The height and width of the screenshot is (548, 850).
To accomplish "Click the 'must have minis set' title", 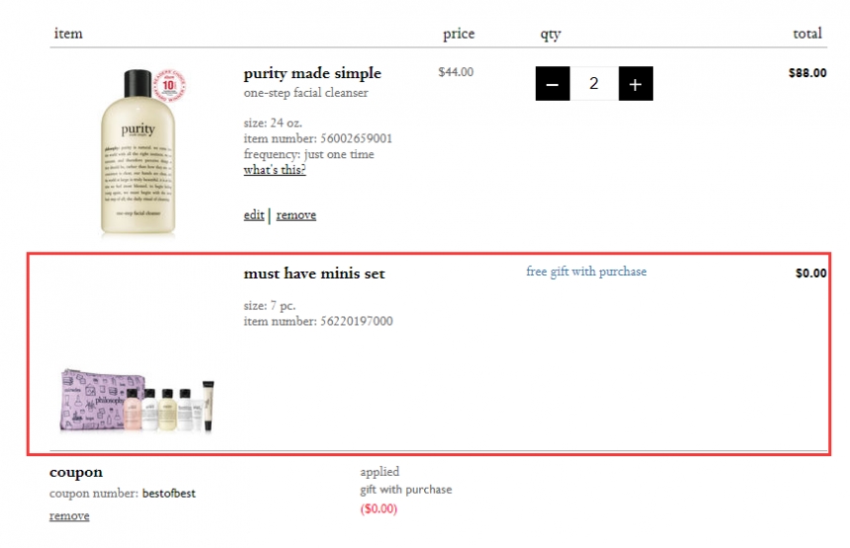I will (314, 274).
